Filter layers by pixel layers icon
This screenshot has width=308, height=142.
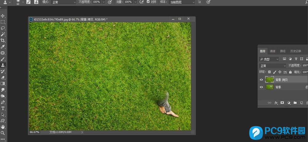284,59
